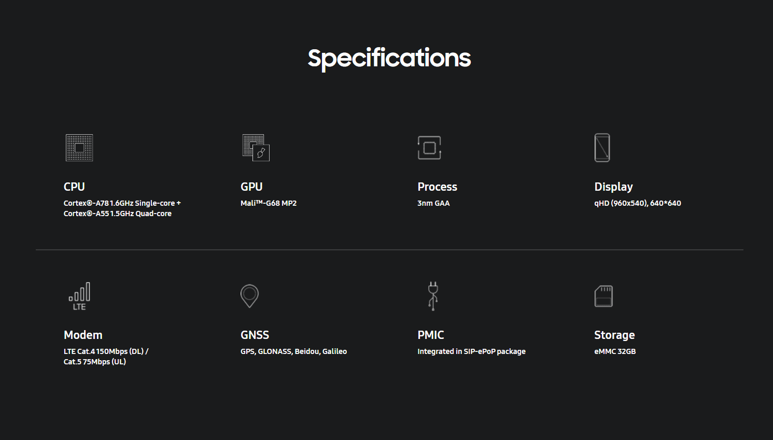
Task: Click the qHD (960x540) display text
Action: (x=620, y=203)
